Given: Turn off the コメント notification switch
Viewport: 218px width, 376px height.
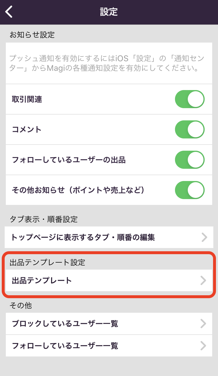Looking at the screenshot, I should point(190,129).
